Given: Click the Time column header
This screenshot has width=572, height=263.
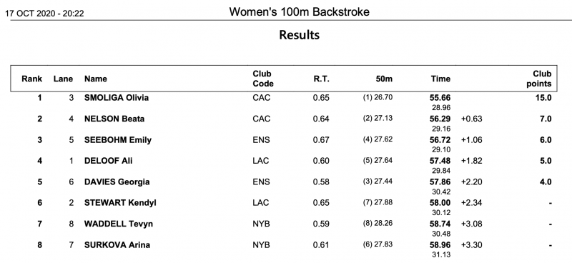Looking at the screenshot, I should click(x=440, y=79).
